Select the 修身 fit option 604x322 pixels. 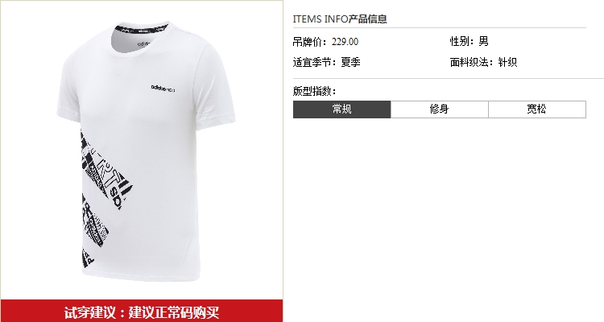[440, 109]
